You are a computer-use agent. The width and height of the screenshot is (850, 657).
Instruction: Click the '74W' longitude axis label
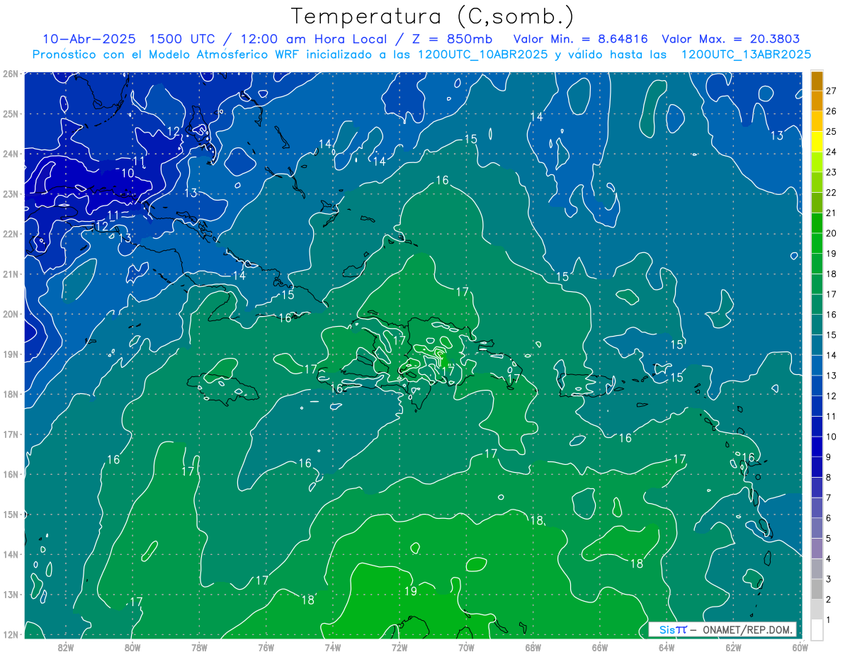coord(333,646)
